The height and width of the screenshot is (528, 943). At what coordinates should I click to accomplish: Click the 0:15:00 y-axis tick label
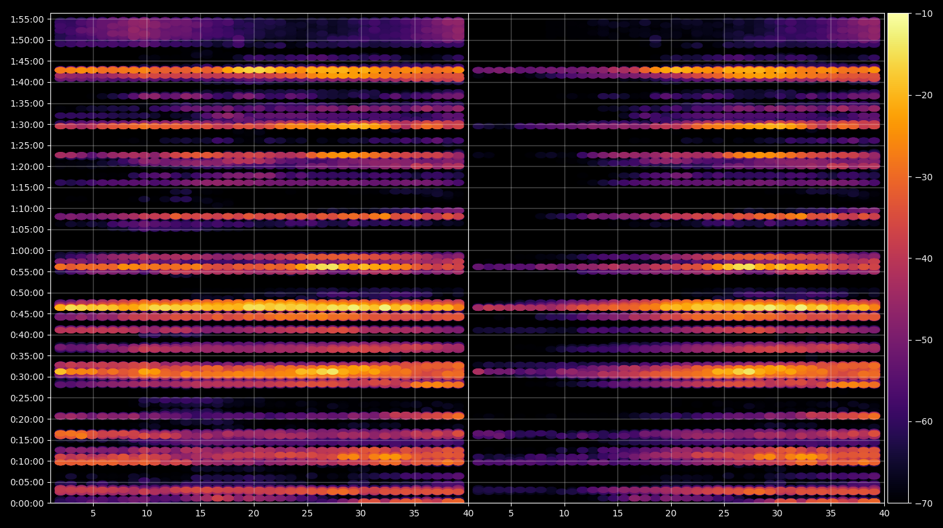tap(27, 440)
